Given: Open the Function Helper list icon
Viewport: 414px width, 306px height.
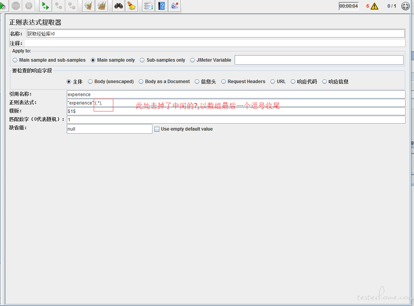Looking at the screenshot, I should coord(148,6).
